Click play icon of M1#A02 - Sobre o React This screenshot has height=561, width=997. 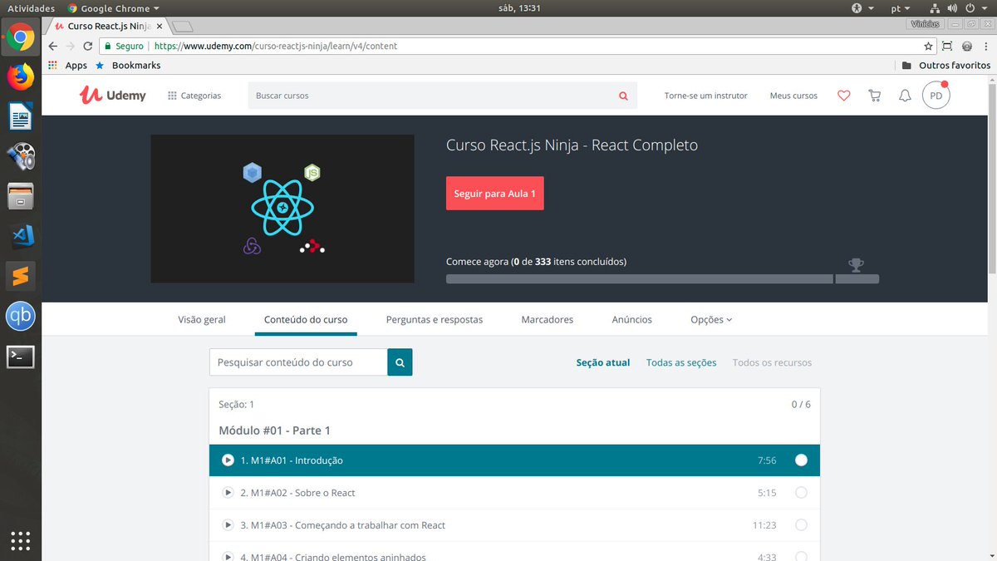[228, 493]
